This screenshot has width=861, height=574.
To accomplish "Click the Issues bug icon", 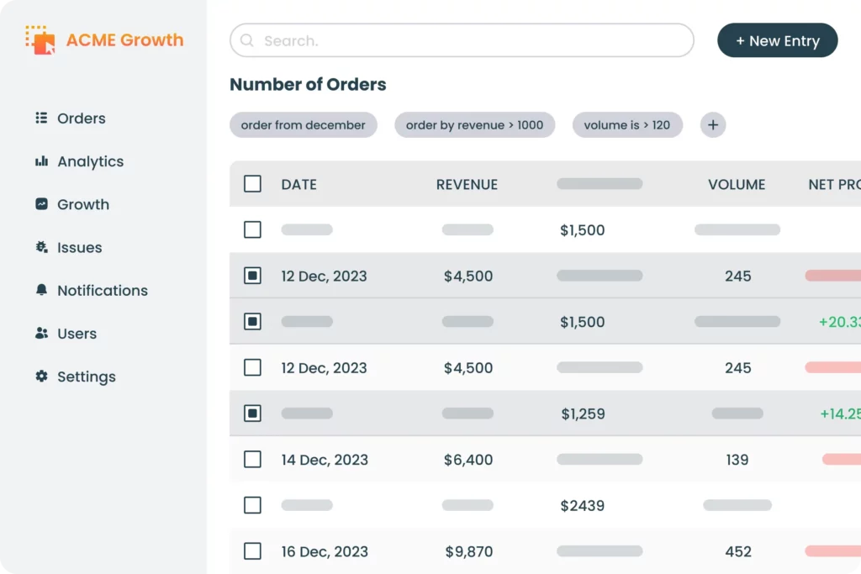I will tap(40, 247).
